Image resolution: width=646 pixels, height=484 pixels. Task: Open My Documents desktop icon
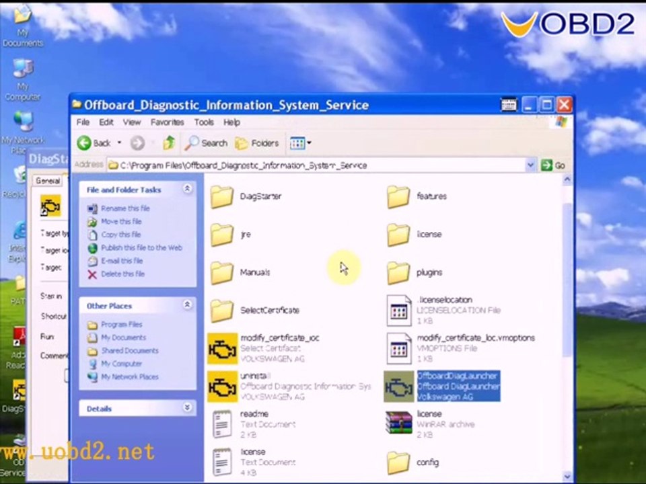22,25
